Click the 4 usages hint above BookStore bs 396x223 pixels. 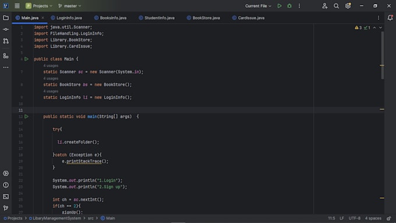pyautogui.click(x=51, y=78)
